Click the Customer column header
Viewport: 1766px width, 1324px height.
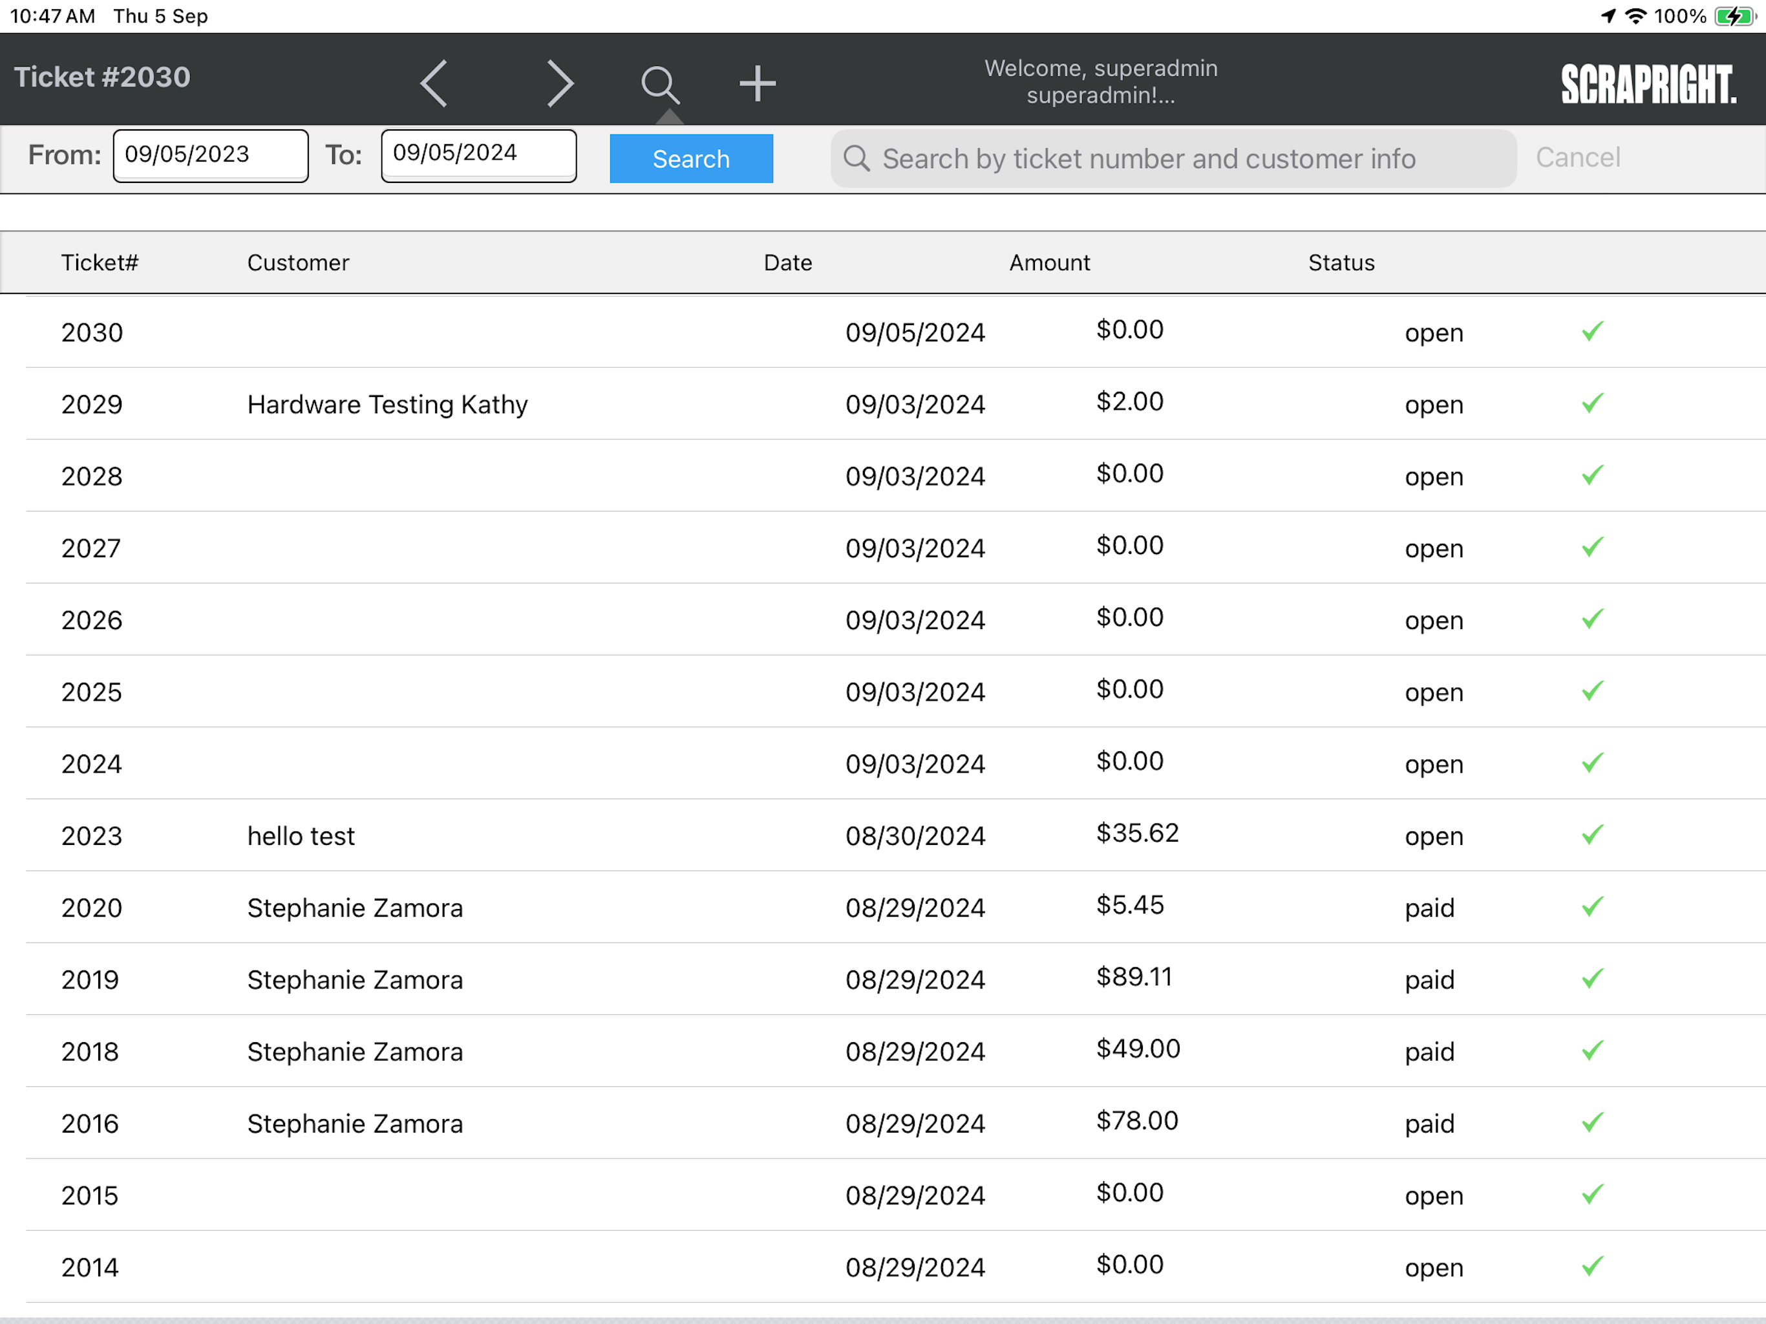[x=298, y=262]
